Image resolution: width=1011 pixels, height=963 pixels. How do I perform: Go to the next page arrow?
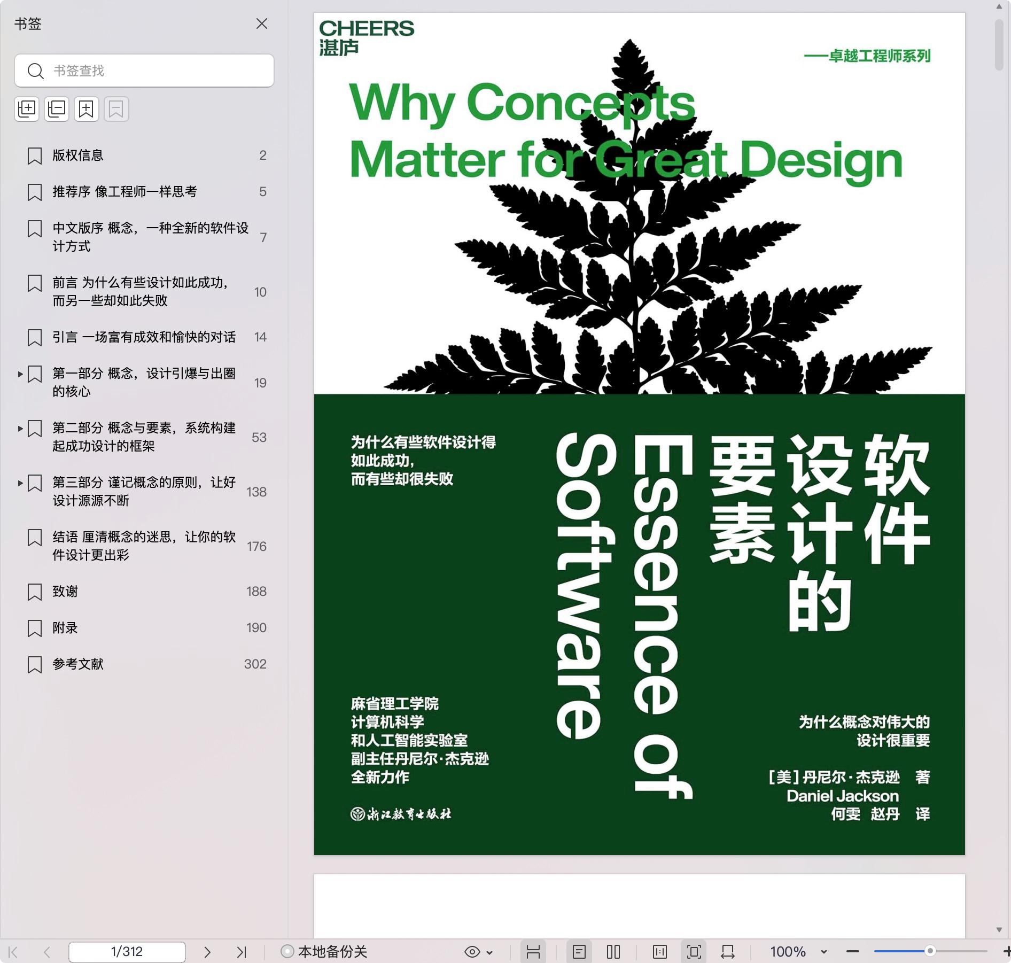coord(207,952)
